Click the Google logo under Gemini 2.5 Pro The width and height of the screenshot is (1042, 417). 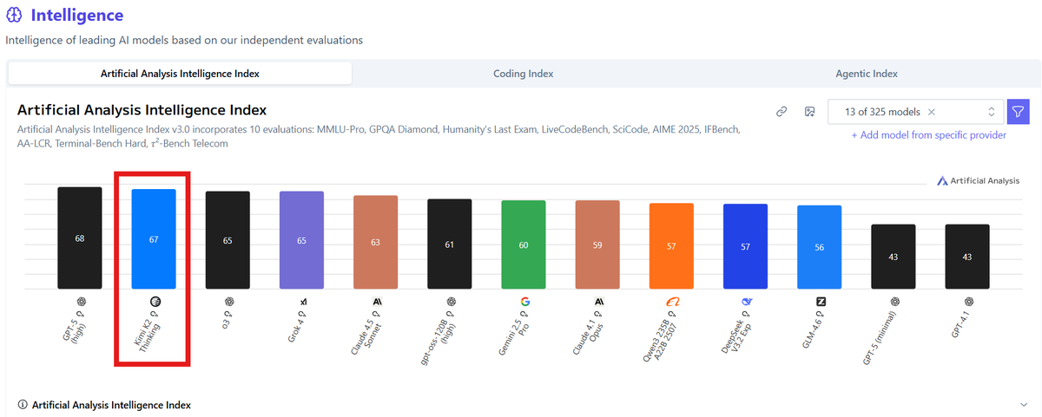point(524,302)
